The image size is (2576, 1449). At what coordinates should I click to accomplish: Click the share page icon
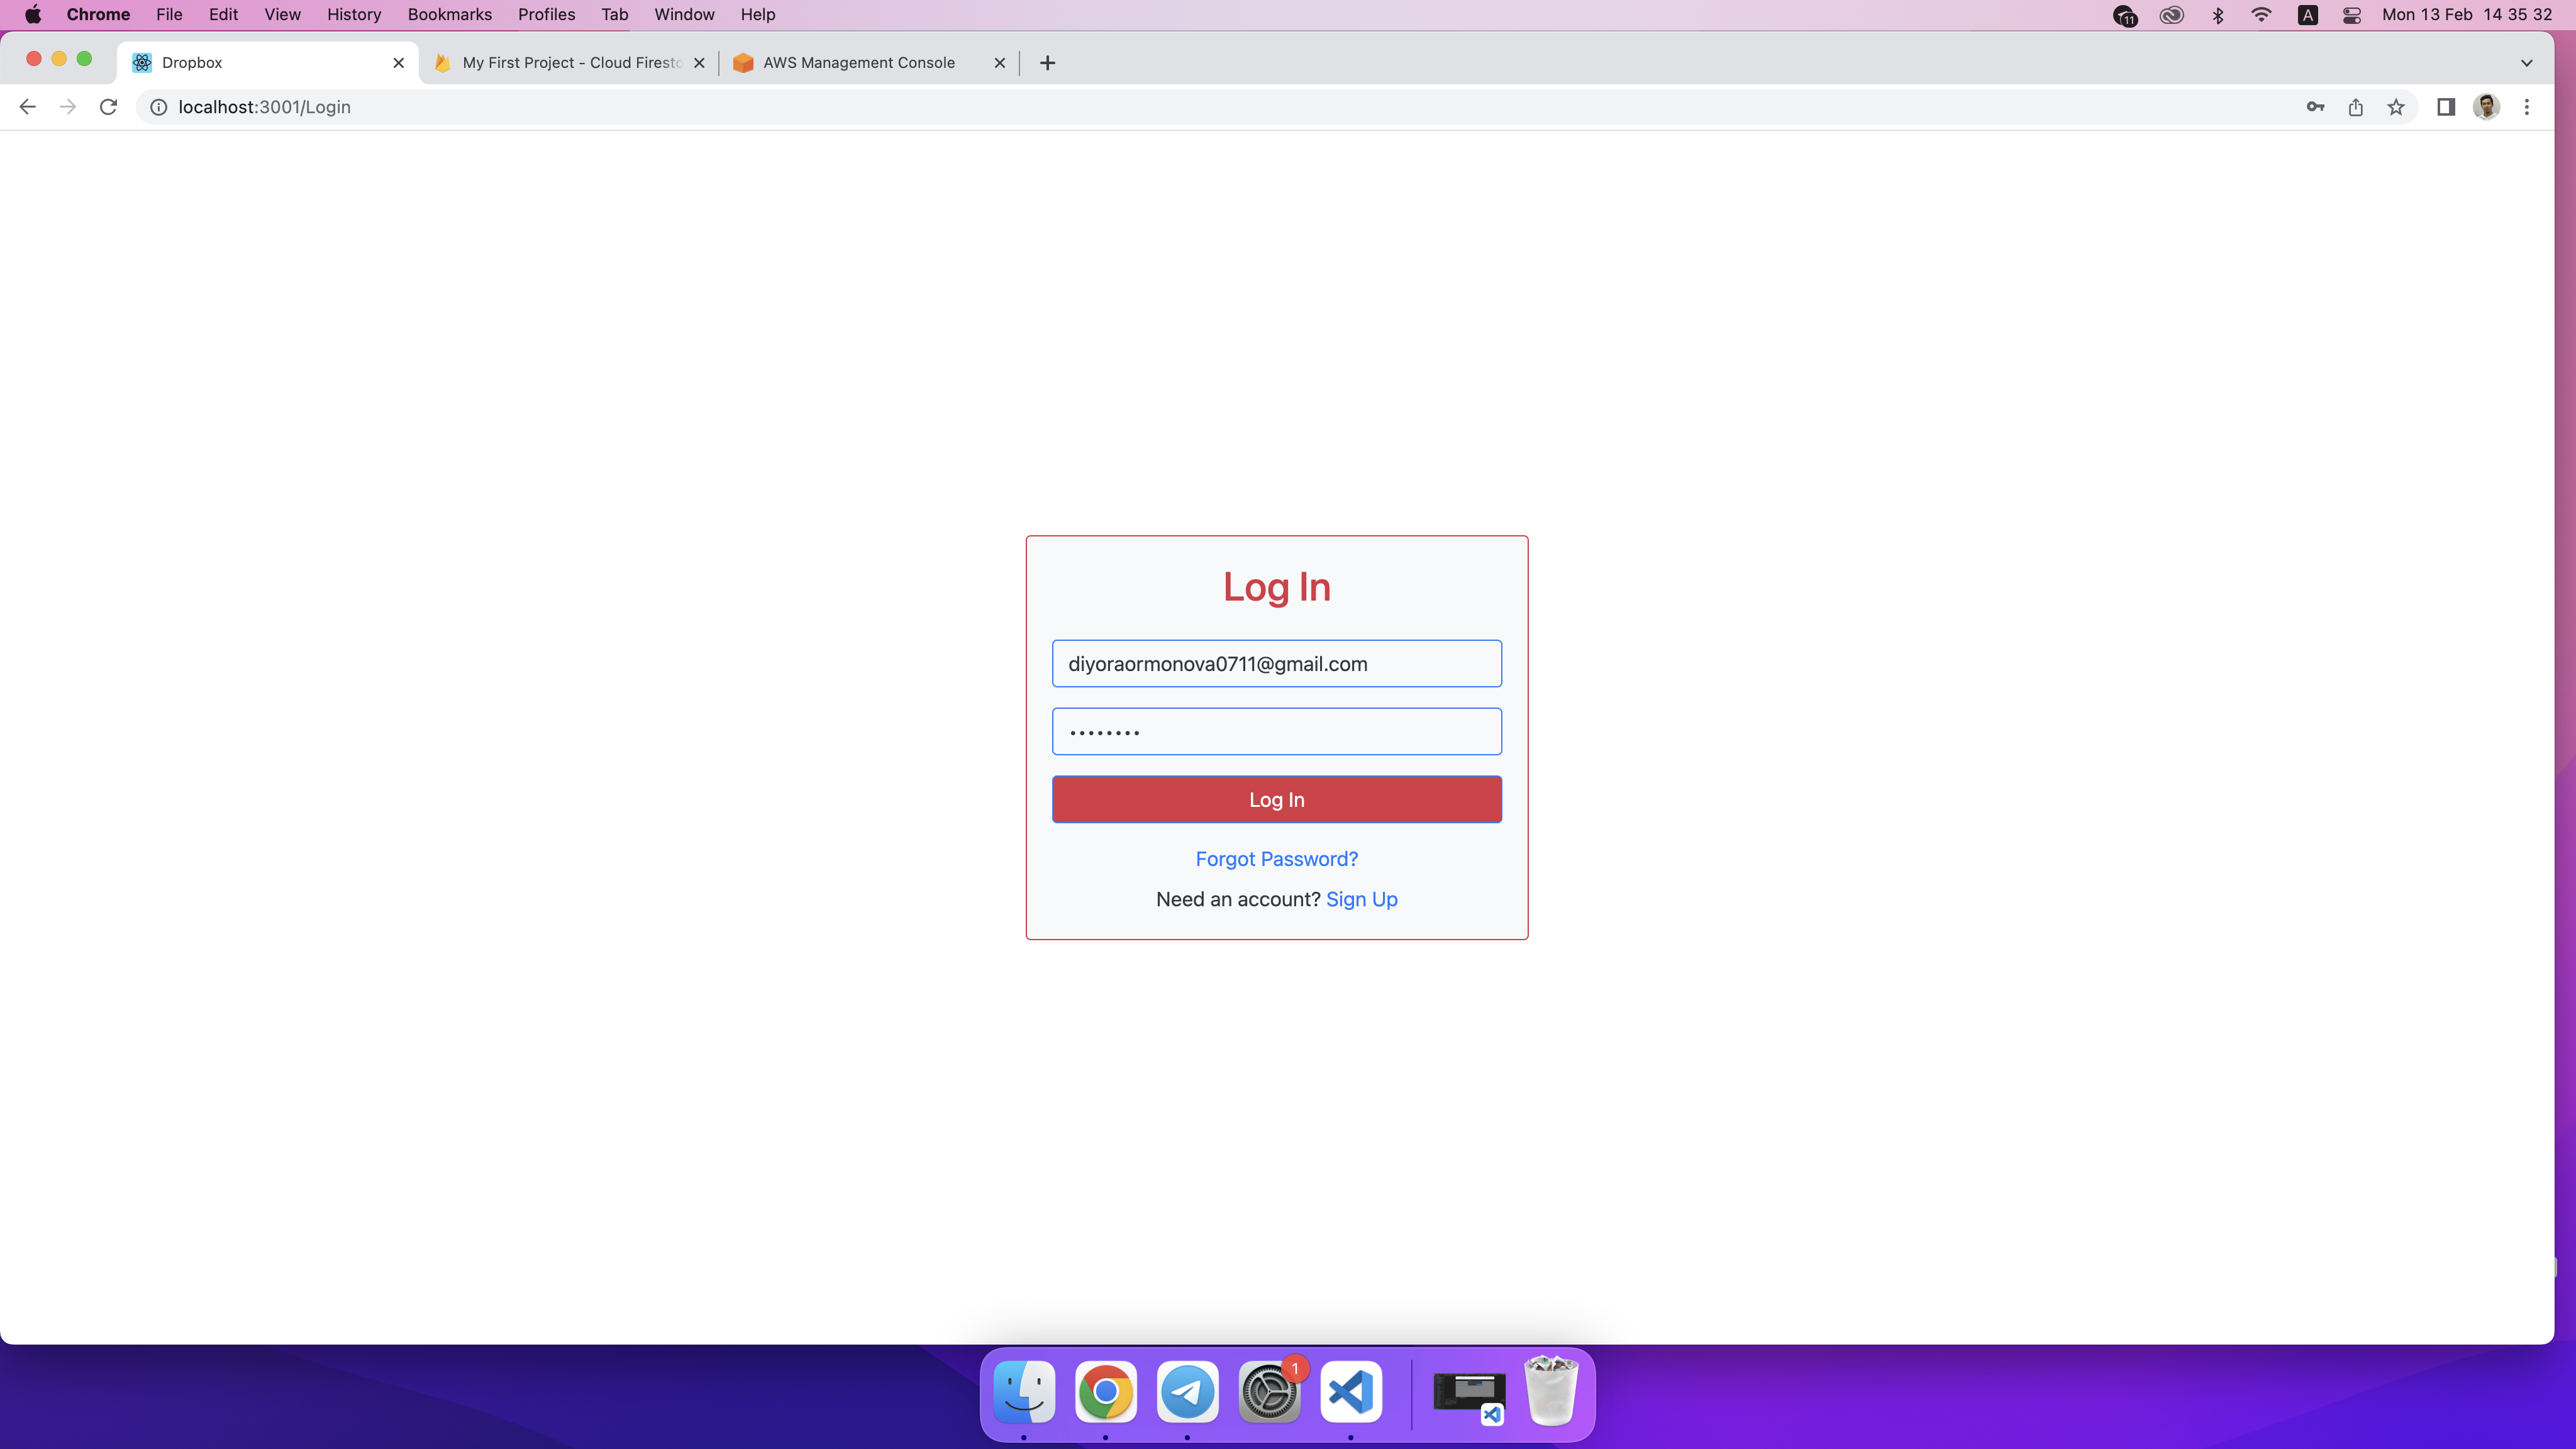pyautogui.click(x=2355, y=107)
